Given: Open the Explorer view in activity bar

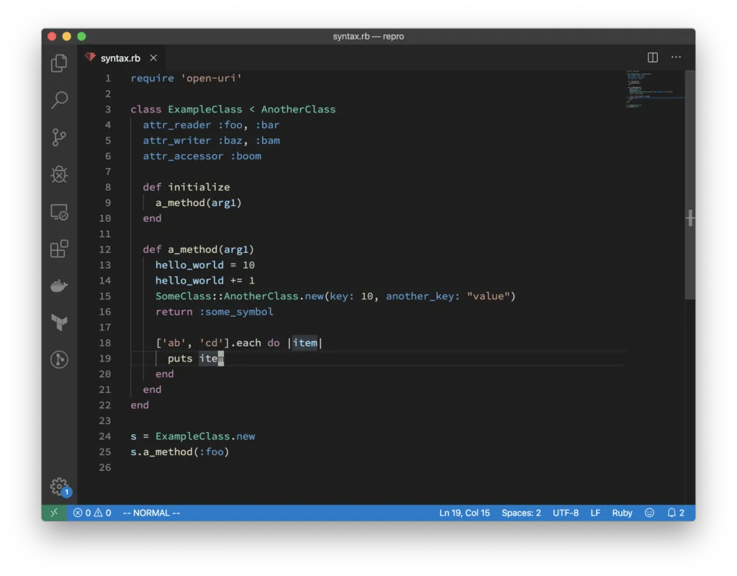Looking at the screenshot, I should (59, 63).
